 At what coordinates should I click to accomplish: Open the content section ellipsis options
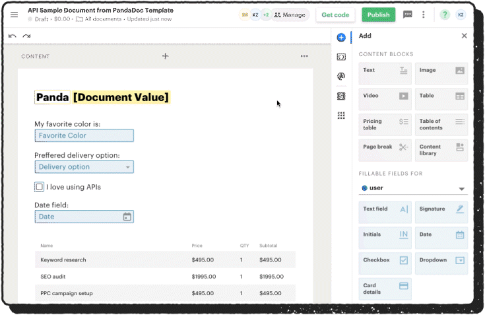point(304,56)
